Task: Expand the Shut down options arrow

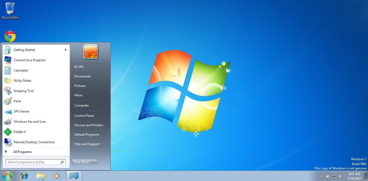Action: [x=93, y=162]
